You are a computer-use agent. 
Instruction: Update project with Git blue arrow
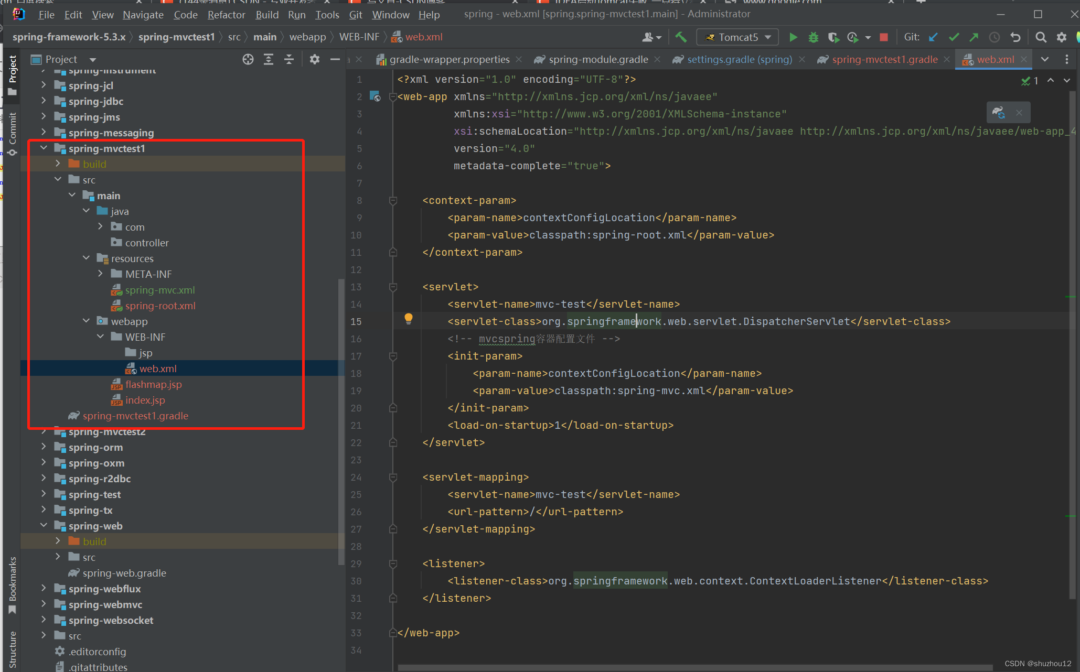point(933,37)
